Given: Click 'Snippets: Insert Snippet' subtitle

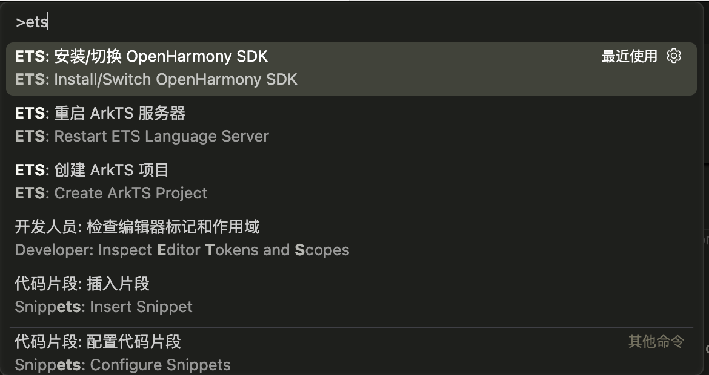Looking at the screenshot, I should pyautogui.click(x=104, y=307).
